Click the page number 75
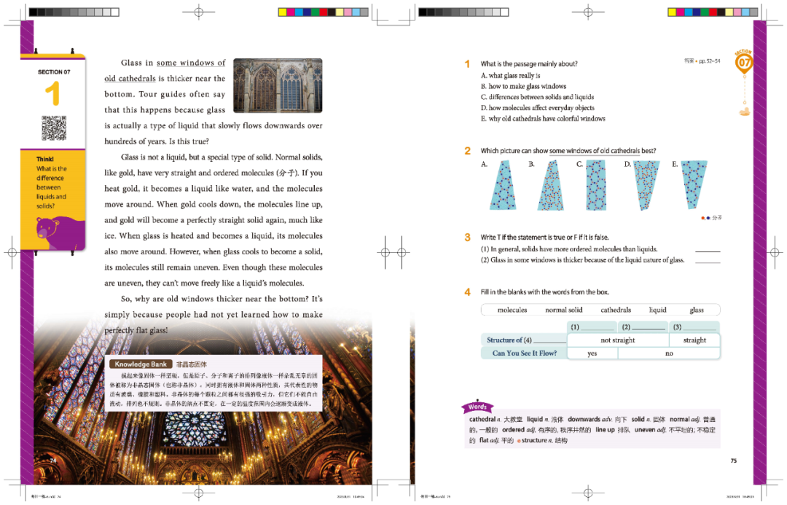Viewport: 787px width, 505px height. point(733,461)
